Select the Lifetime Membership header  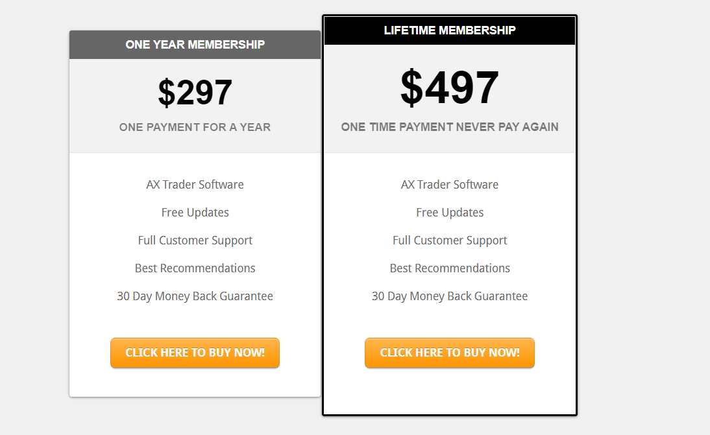coord(450,30)
